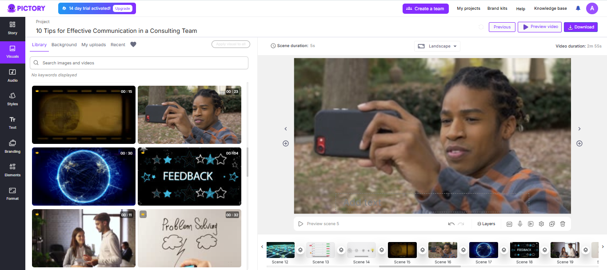This screenshot has height=270, width=607.
Task: Open voice-over microphone option
Action: pyautogui.click(x=520, y=224)
